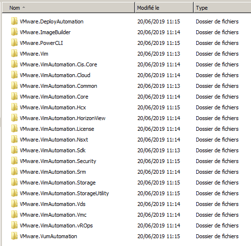Viewport: 251px width, 246px height.
Task: Select the VMware.VimAutomation.Common name text
Action: tap(58, 86)
